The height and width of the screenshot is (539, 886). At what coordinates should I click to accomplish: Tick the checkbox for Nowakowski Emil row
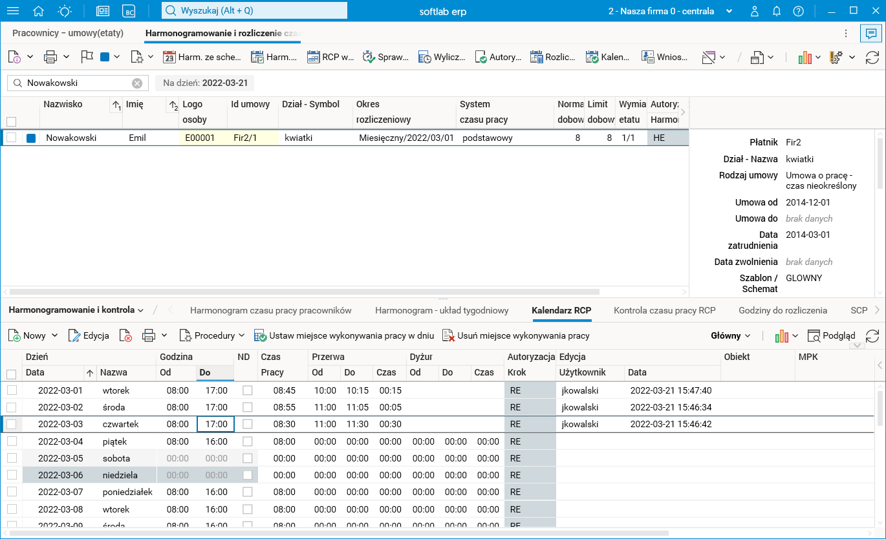12,138
